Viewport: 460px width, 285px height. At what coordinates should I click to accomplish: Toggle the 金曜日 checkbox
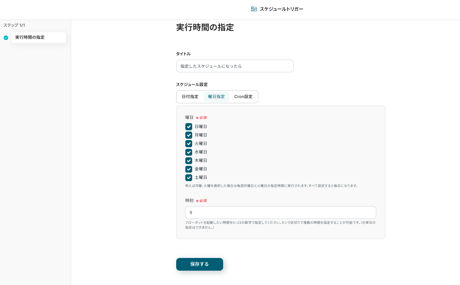[x=189, y=169]
